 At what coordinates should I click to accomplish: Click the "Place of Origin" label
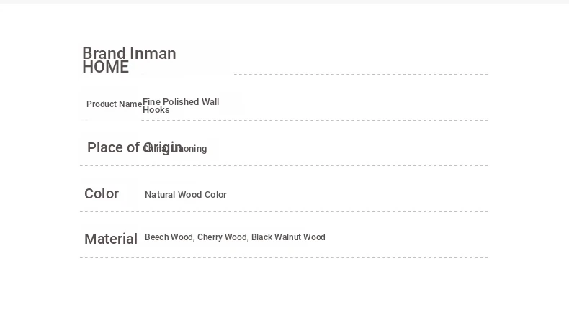(135, 148)
